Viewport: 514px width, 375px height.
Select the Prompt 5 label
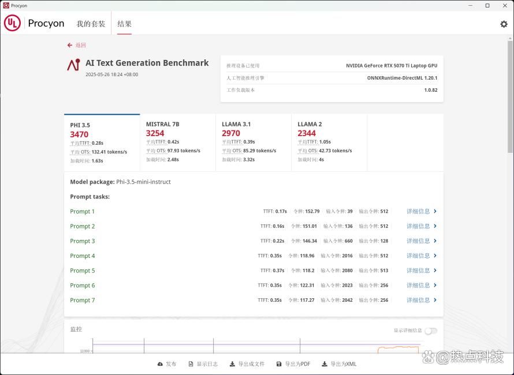pos(82,271)
